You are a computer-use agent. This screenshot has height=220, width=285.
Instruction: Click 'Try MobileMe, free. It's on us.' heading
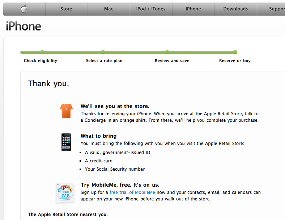tap(120, 185)
